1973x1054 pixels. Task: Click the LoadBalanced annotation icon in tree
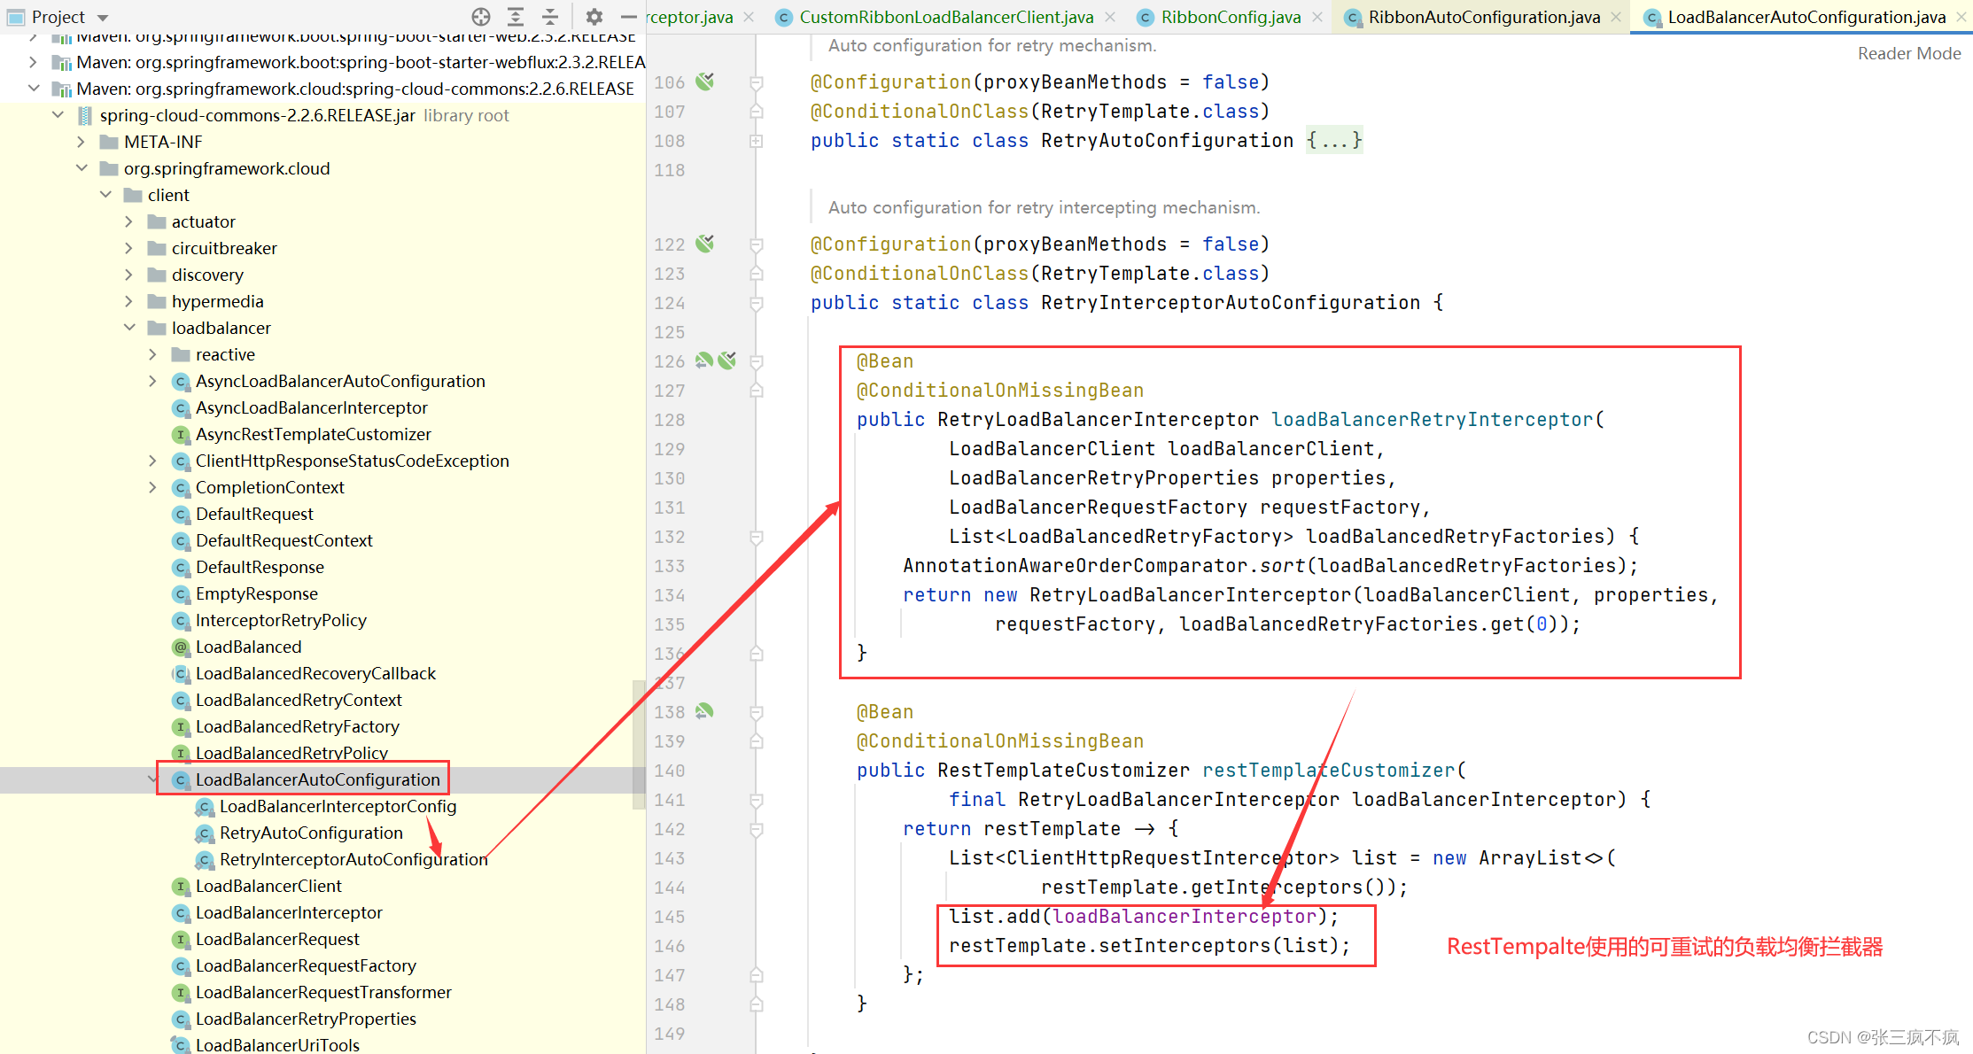pyautogui.click(x=181, y=647)
